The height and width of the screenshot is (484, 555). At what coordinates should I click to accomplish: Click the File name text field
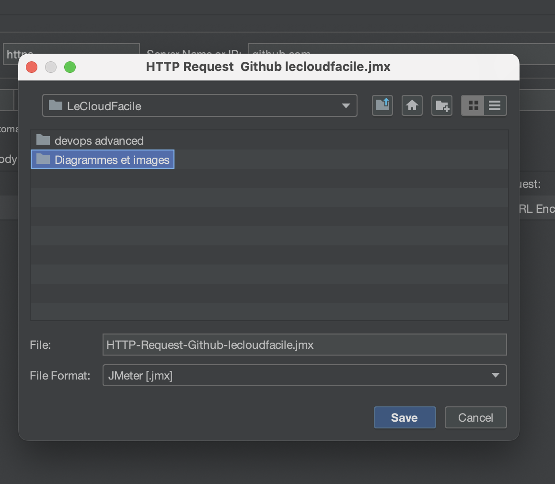click(x=304, y=345)
